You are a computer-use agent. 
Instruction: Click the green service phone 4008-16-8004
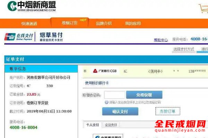tap(24, 127)
